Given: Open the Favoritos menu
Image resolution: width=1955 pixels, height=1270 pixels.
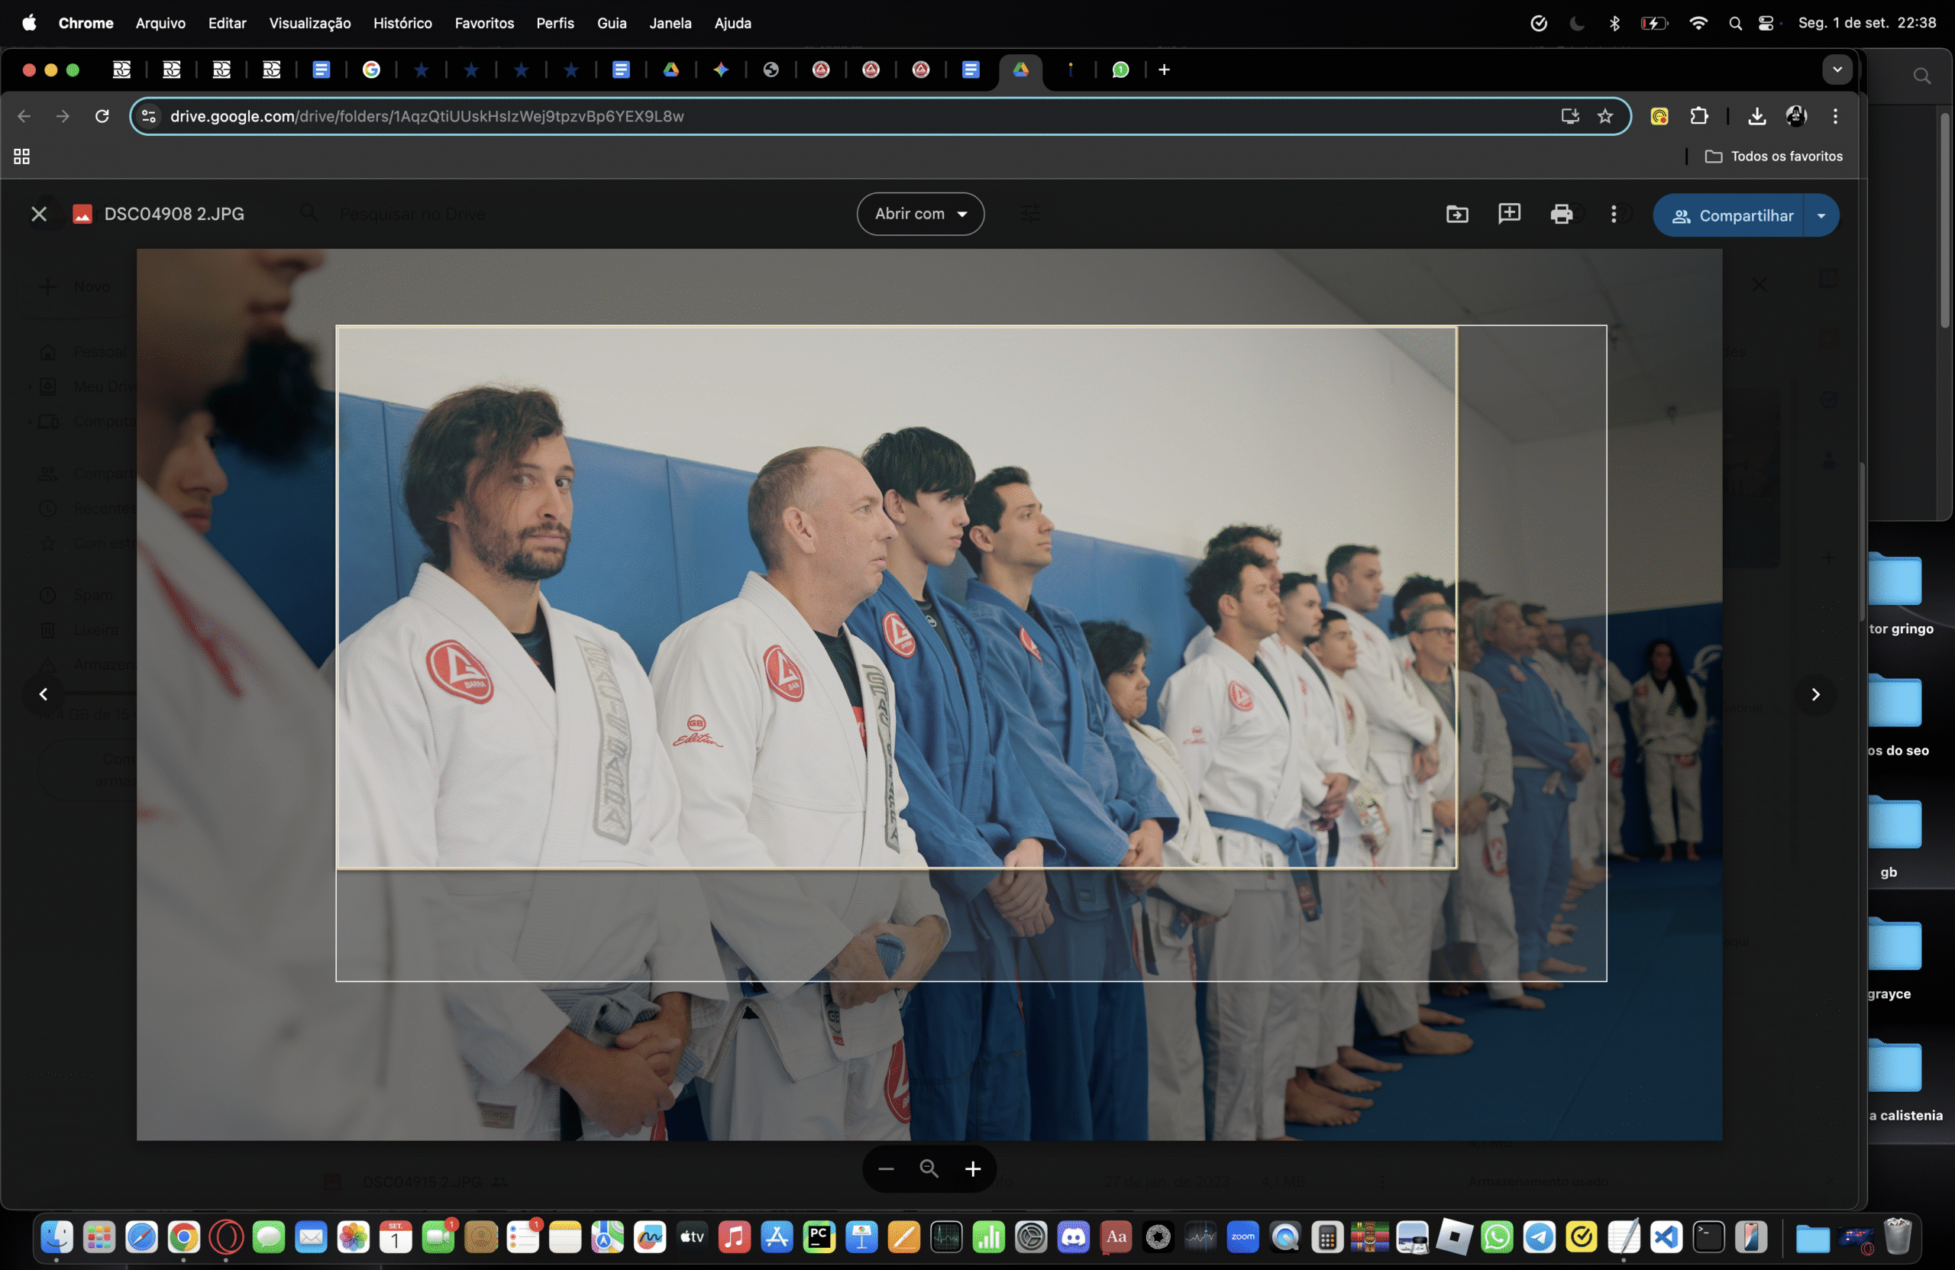Looking at the screenshot, I should 485,23.
